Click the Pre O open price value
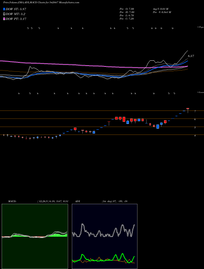Viewport: 204px width, 269px height. point(127,9)
